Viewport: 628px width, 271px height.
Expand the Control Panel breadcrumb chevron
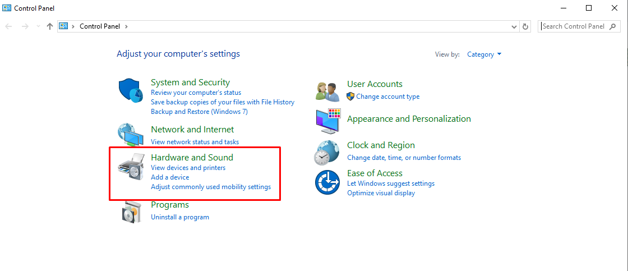[127, 26]
